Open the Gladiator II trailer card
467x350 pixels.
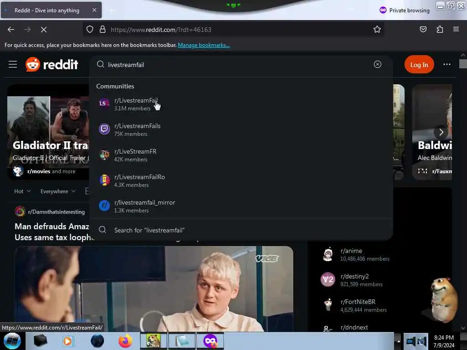tap(48, 132)
